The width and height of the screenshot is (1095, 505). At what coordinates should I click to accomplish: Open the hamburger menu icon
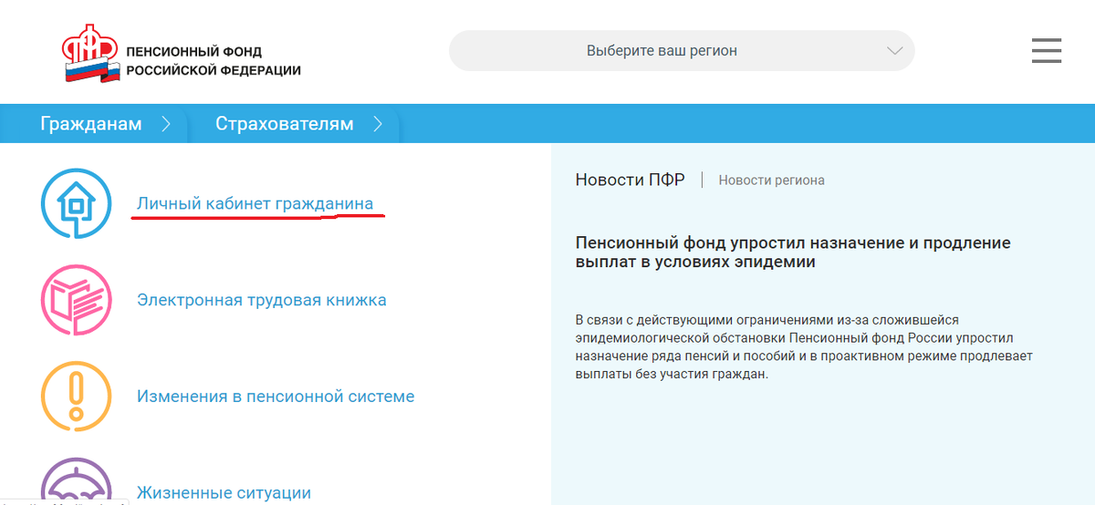[x=1047, y=50]
